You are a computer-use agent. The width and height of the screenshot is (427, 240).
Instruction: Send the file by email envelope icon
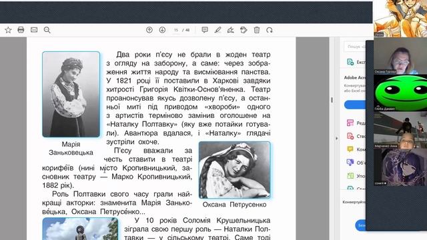tap(34, 30)
